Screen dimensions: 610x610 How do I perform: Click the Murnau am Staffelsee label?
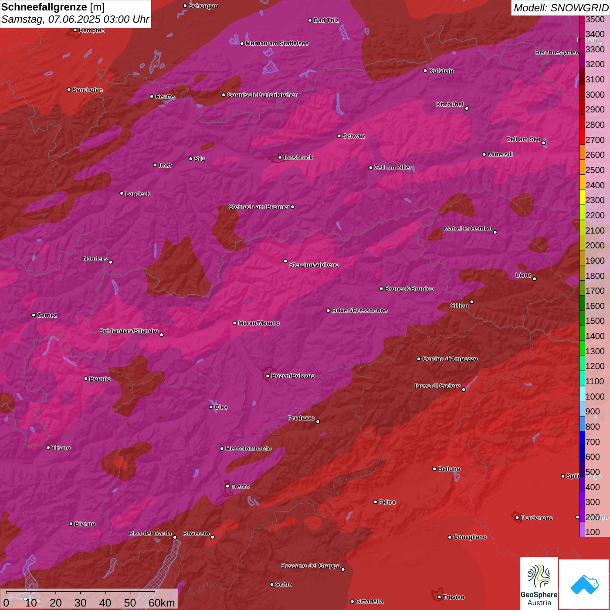(277, 43)
